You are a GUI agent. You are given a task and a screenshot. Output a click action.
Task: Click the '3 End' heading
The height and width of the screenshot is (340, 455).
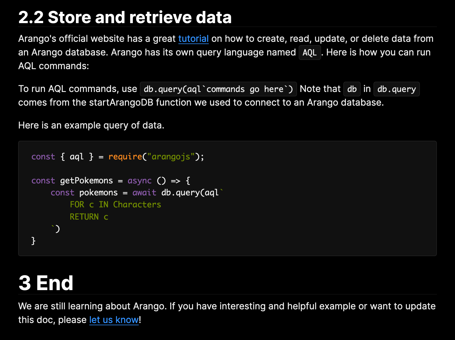click(x=46, y=283)
